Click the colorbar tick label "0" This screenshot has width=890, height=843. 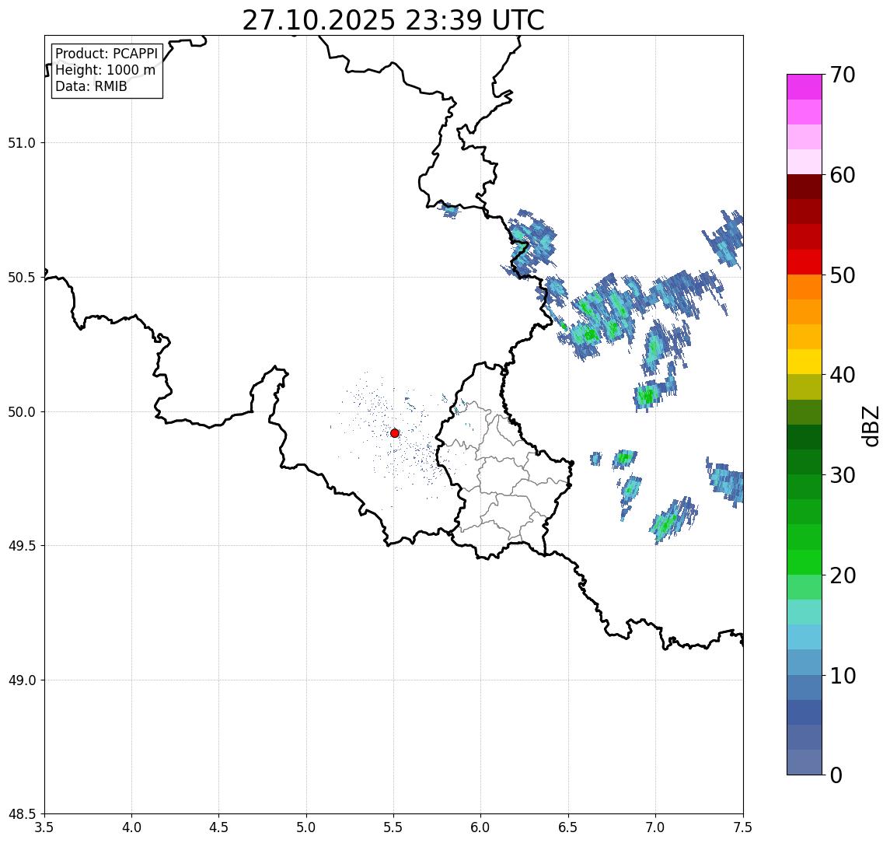click(x=836, y=775)
